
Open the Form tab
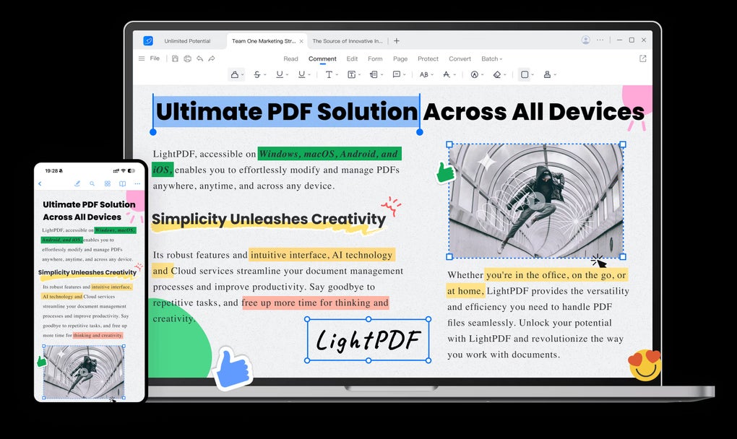tap(375, 58)
